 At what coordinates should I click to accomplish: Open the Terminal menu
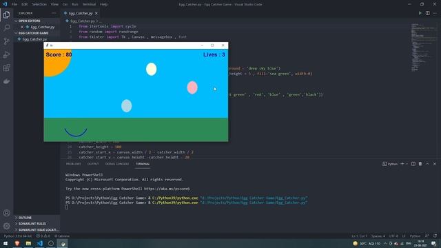pyautogui.click(x=89, y=4)
